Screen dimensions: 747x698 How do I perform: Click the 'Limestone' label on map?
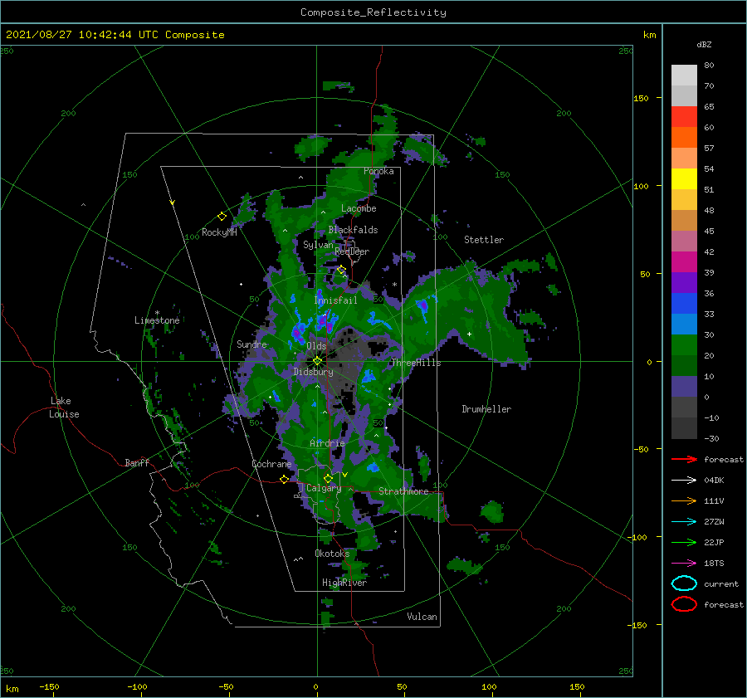coord(157,320)
